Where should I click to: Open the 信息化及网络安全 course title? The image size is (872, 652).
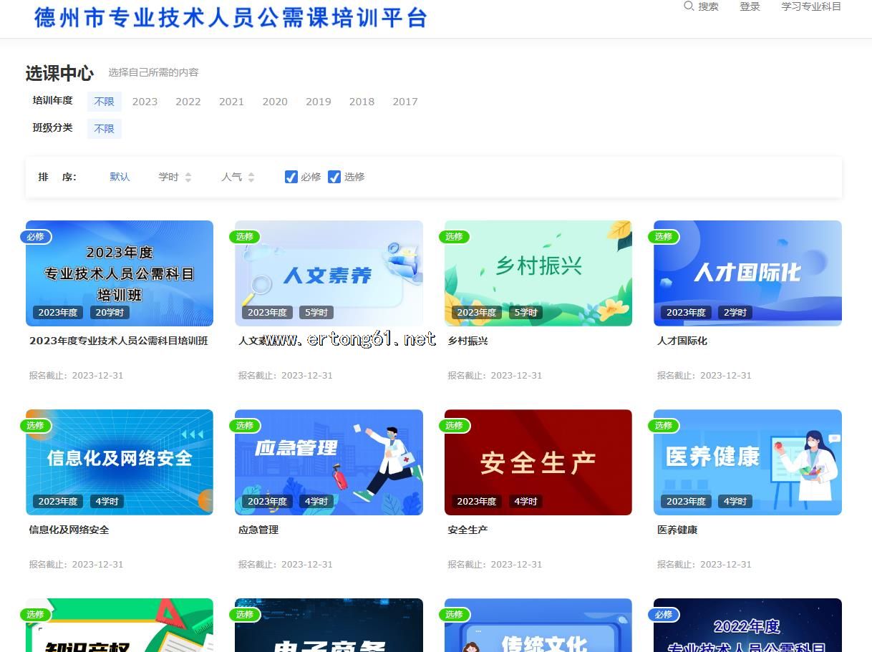click(x=69, y=530)
